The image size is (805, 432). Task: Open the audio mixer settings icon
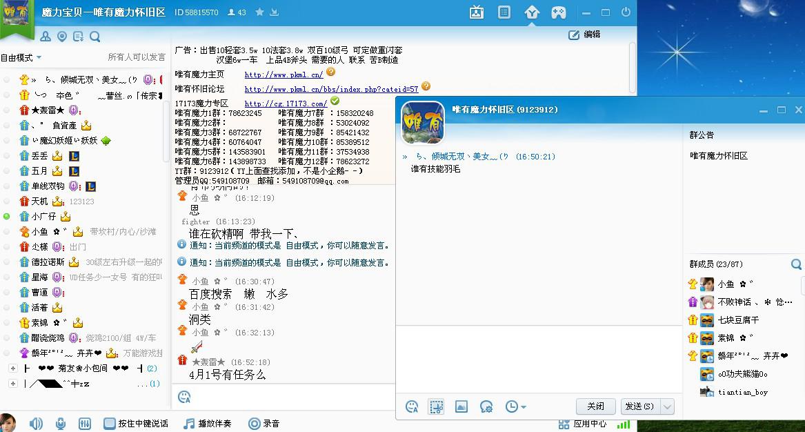tap(85, 423)
